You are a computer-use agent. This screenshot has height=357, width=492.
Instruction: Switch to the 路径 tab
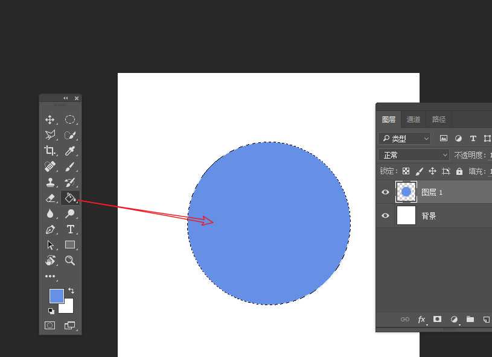pyautogui.click(x=439, y=119)
